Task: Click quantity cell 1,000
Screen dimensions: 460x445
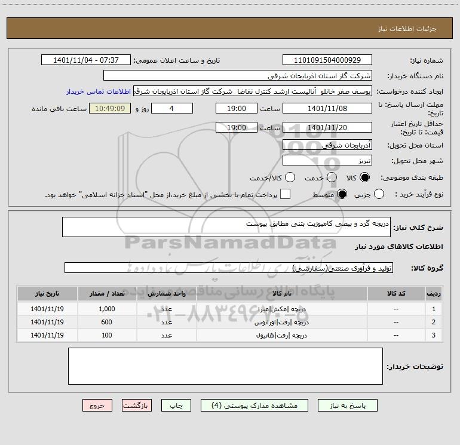Action: (x=107, y=309)
